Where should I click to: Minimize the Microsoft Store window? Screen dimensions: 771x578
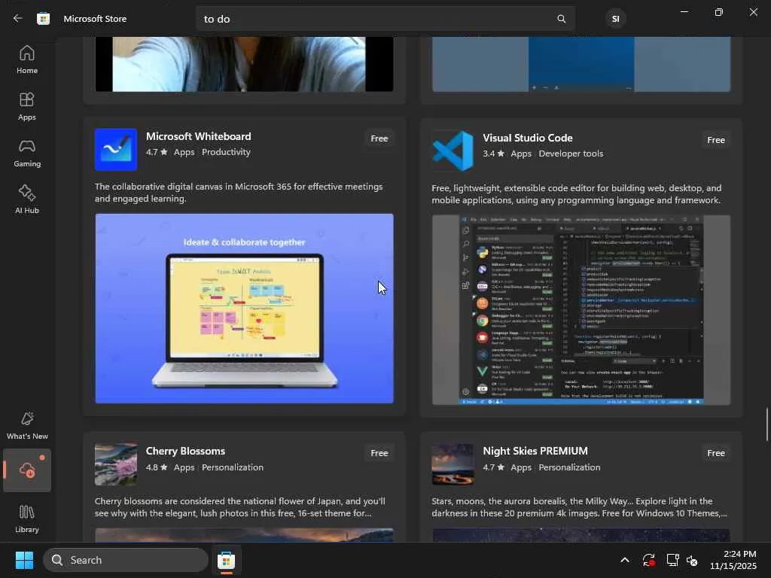(684, 12)
